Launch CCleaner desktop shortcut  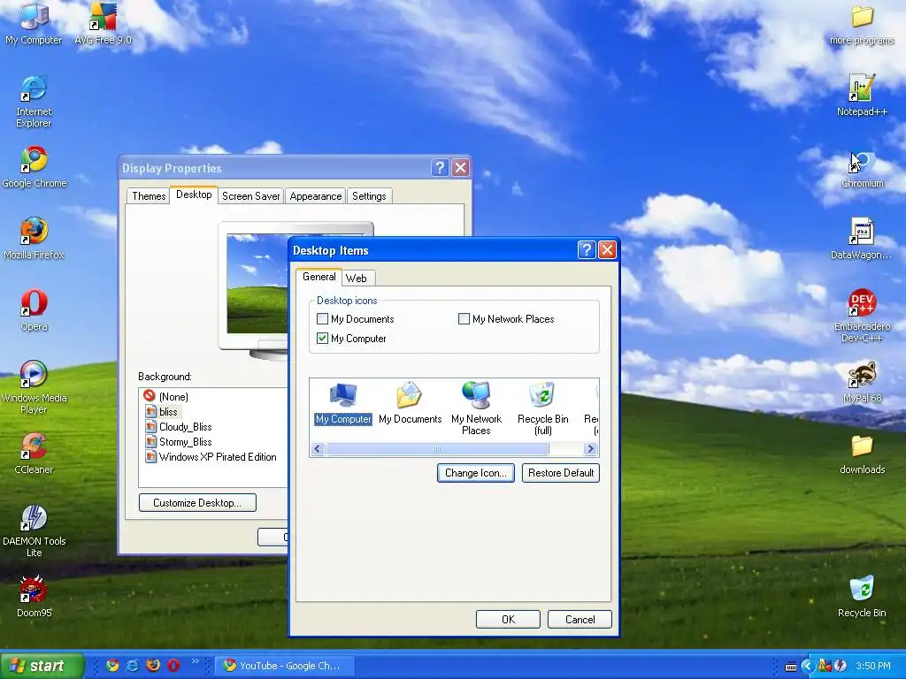[x=34, y=454]
